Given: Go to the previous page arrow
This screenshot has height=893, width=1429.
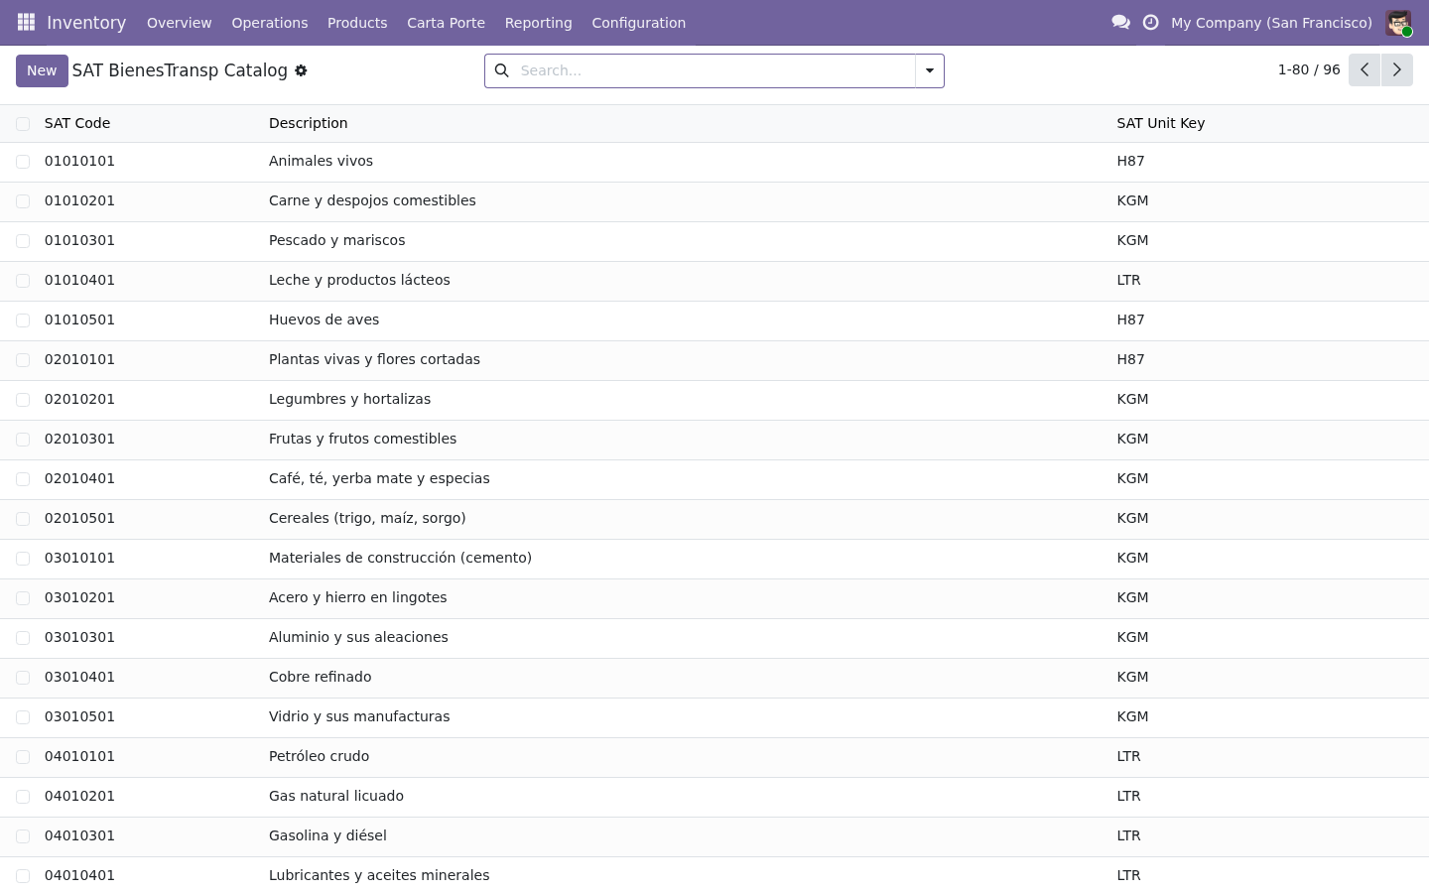Looking at the screenshot, I should pos(1364,69).
